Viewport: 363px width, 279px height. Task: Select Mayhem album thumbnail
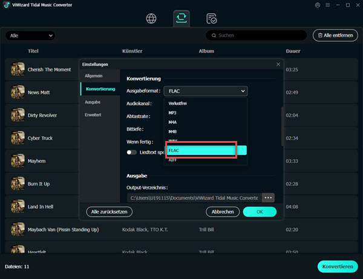[18, 161]
